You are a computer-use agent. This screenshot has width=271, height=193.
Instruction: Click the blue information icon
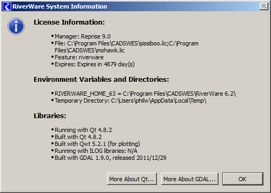coord(16,26)
